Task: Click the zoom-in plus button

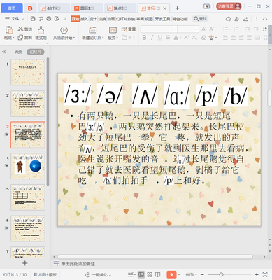Action: (257, 274)
